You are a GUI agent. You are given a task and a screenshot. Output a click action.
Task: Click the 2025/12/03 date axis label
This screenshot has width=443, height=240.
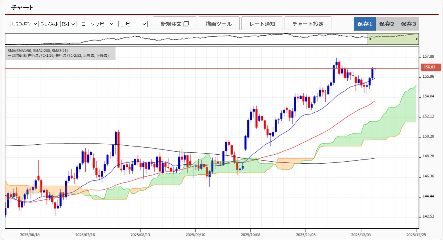(x=361, y=235)
